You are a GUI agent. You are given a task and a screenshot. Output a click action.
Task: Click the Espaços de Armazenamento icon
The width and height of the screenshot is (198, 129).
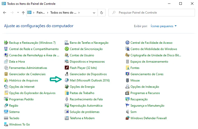(x=127, y=61)
